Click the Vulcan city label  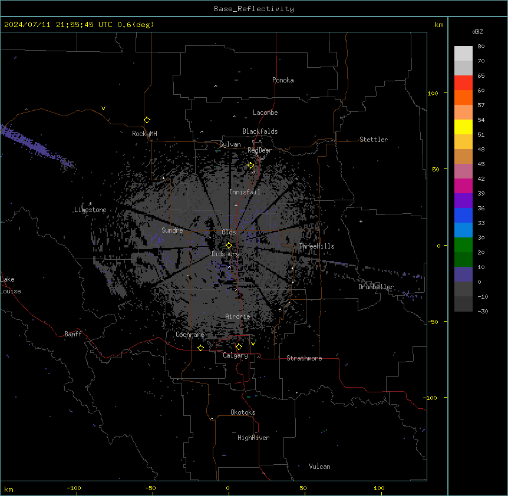point(319,467)
